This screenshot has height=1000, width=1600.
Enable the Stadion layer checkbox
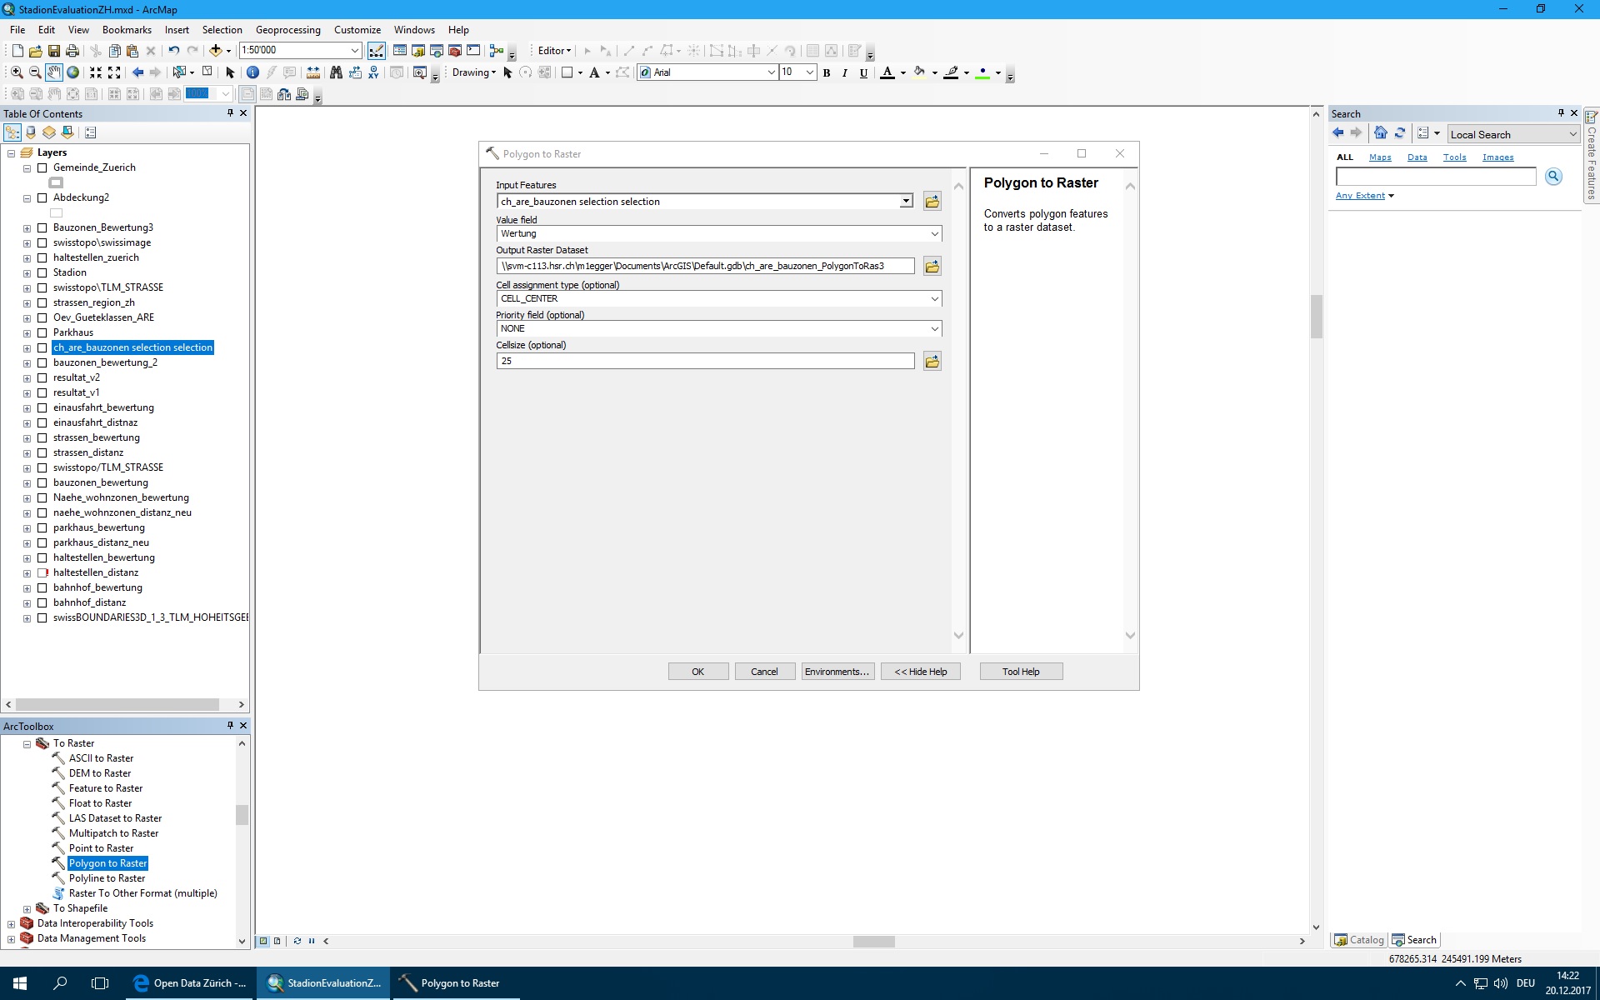tap(42, 272)
